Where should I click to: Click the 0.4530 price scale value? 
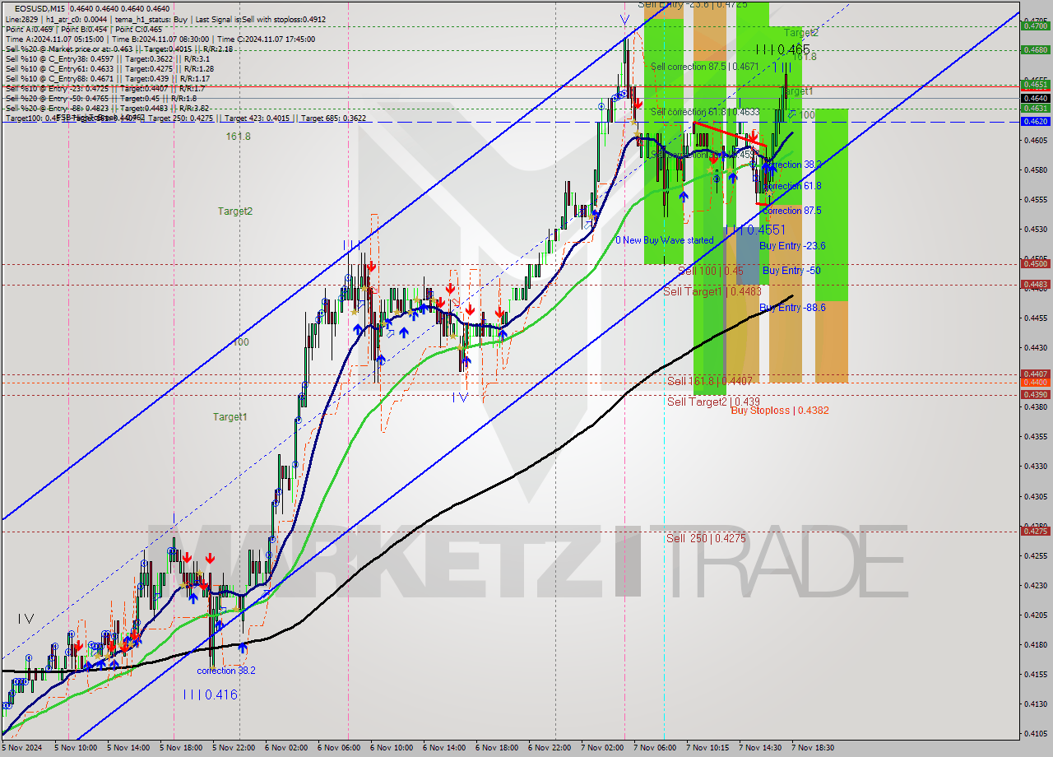[x=1035, y=229]
